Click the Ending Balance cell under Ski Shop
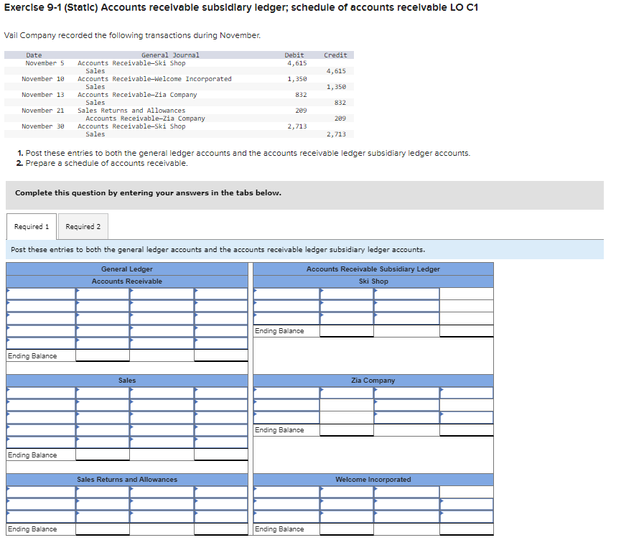The image size is (644, 540). tap(347, 331)
